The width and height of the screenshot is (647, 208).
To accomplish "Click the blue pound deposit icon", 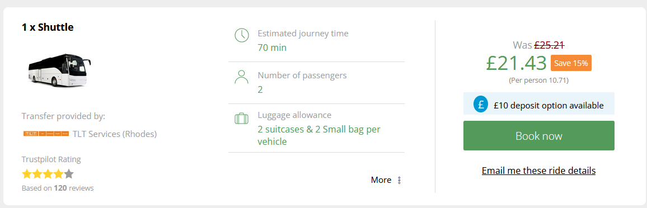I will tap(481, 104).
